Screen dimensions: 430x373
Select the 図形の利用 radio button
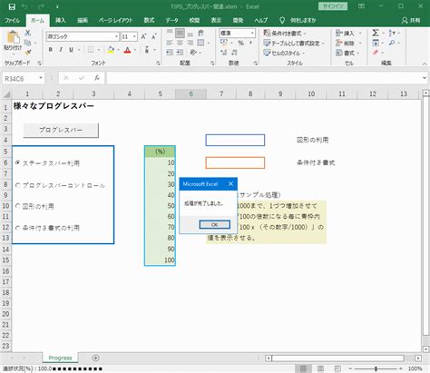tap(18, 206)
